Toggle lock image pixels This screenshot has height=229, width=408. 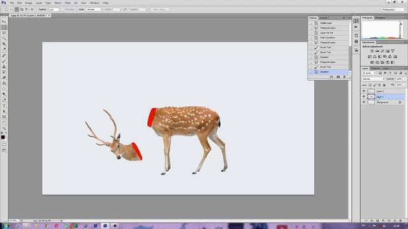point(375,85)
